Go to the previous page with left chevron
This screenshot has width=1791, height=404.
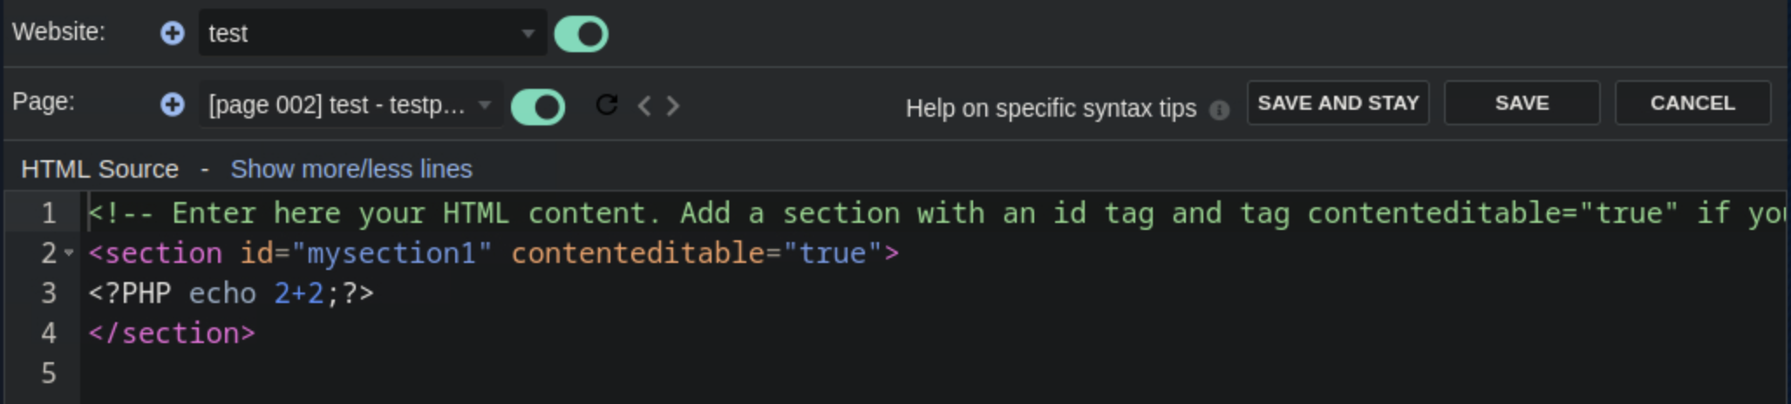coord(644,106)
